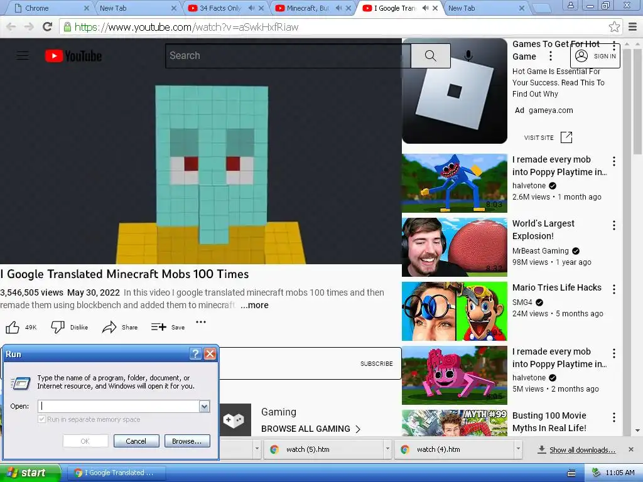This screenshot has height=482, width=643.
Task: Dislike the video
Action: pyautogui.click(x=58, y=327)
